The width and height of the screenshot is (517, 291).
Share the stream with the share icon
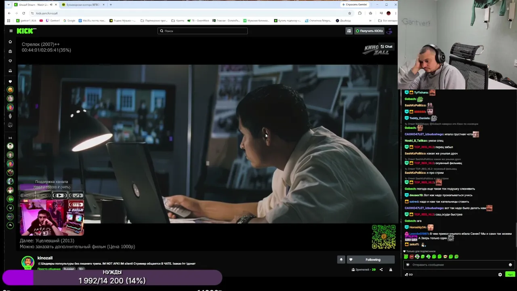(x=381, y=270)
